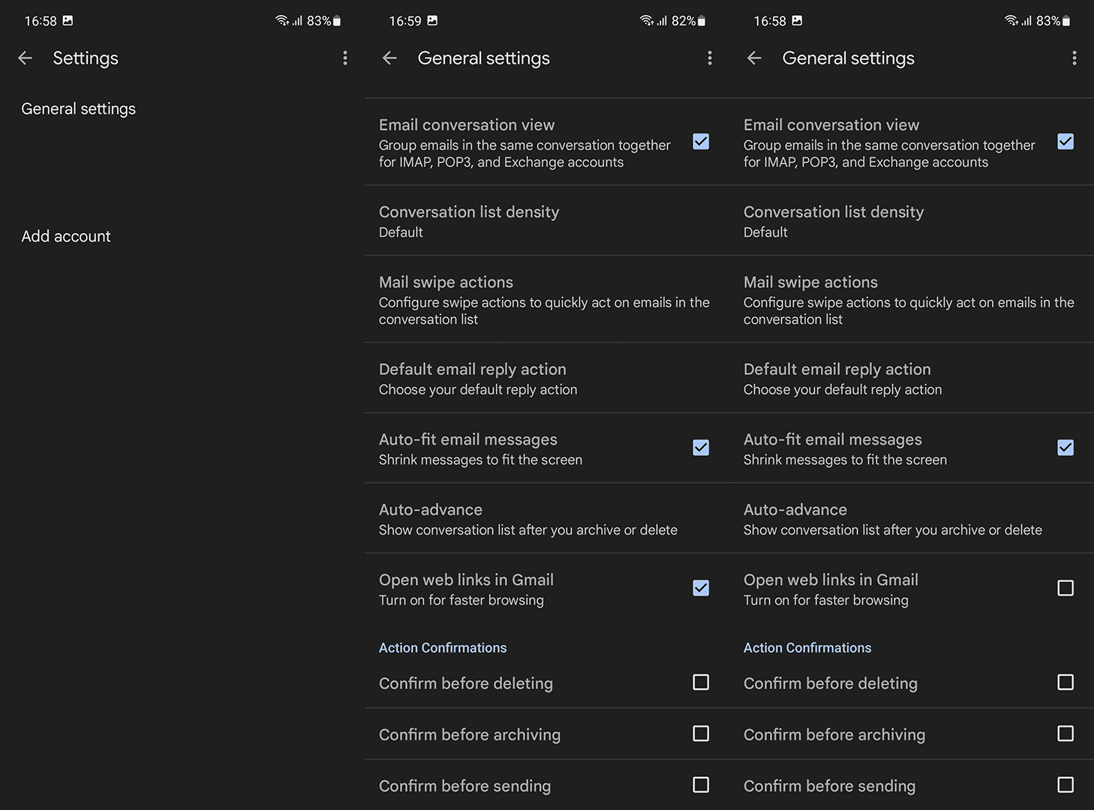1094x810 pixels.
Task: Choose Default email reply action, middle screen
Action: point(547,378)
